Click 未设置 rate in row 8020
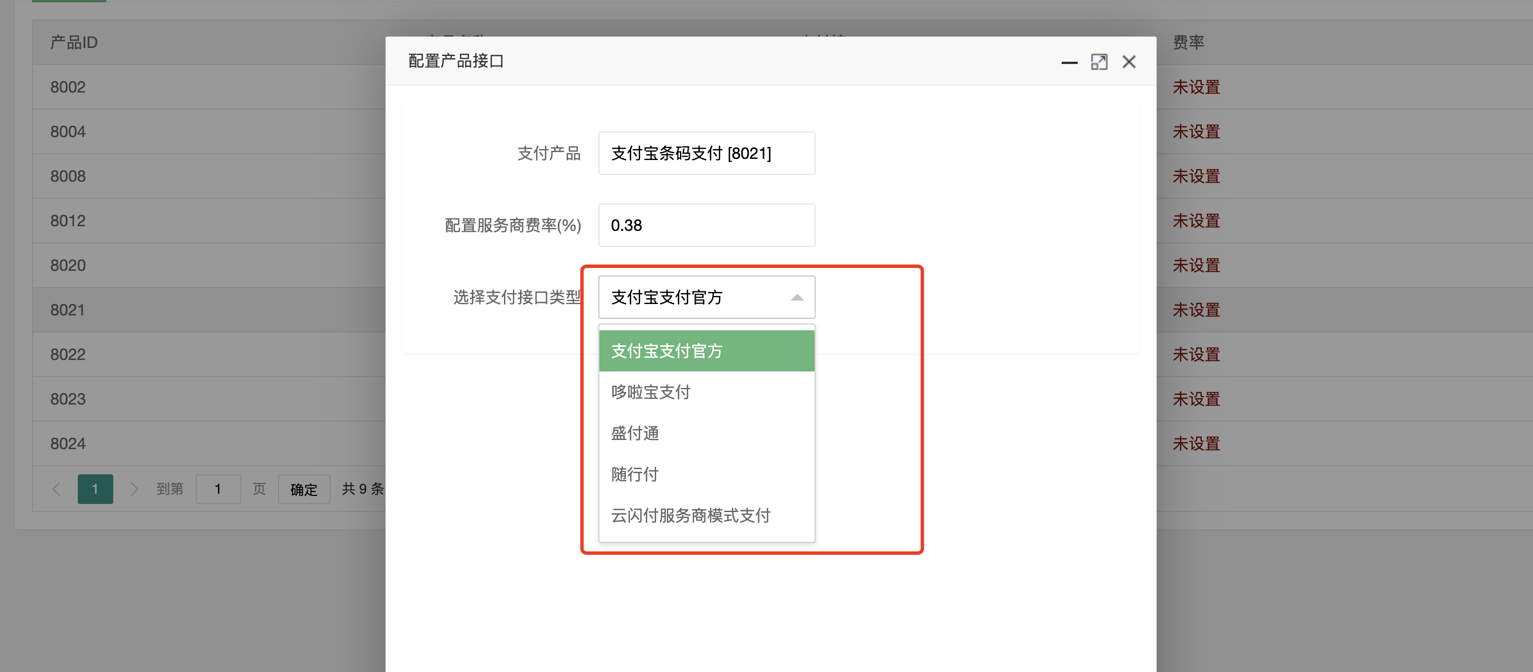The height and width of the screenshot is (672, 1533). [x=1196, y=265]
